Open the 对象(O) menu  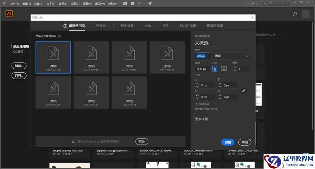click(x=38, y=3)
